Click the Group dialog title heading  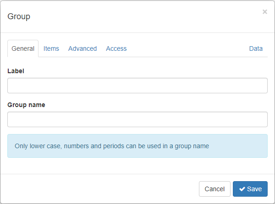coord(19,16)
